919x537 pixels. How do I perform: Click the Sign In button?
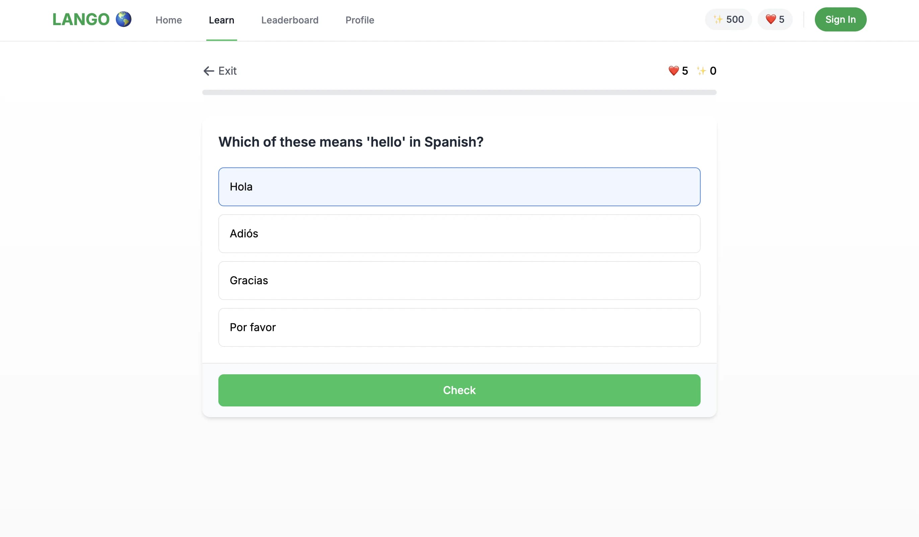[841, 19]
